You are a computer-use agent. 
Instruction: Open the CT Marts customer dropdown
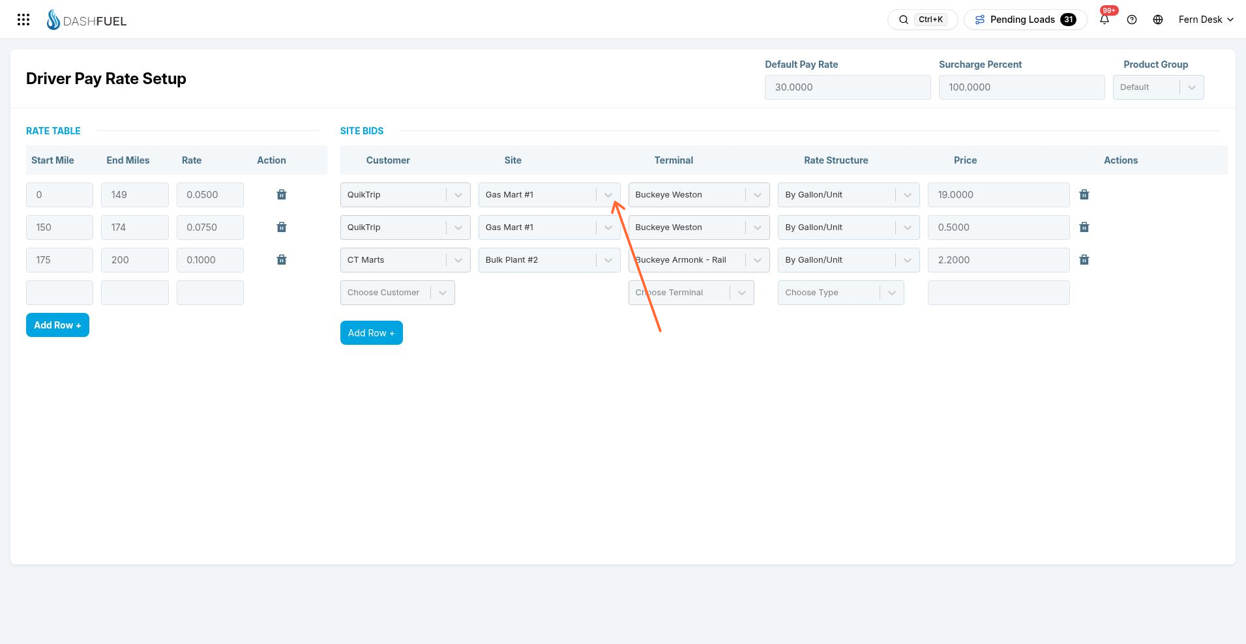click(405, 260)
